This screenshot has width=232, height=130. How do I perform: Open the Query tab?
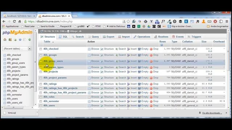(93, 37)
